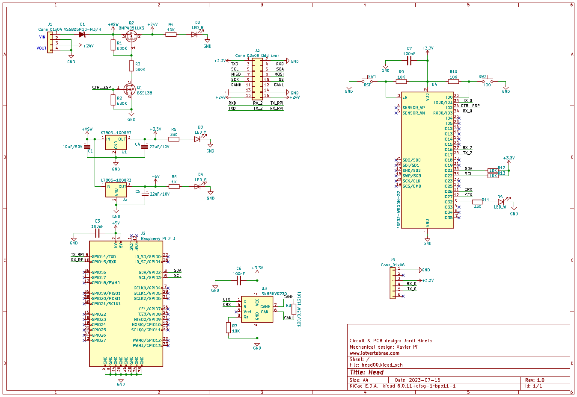Click the 'GCLK0/GPIO4' pin label
Viewport: 577px width, 397px height.
click(x=147, y=288)
